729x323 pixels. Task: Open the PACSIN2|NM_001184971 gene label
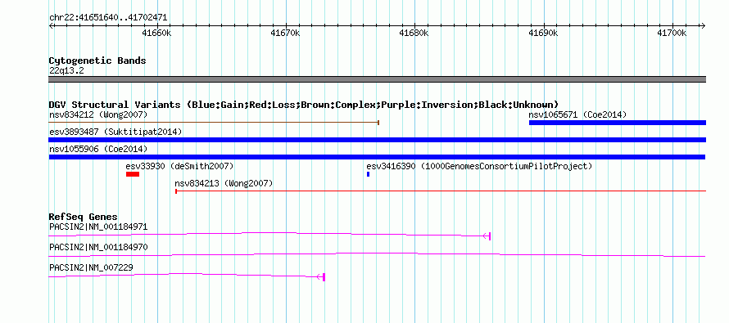[98, 227]
